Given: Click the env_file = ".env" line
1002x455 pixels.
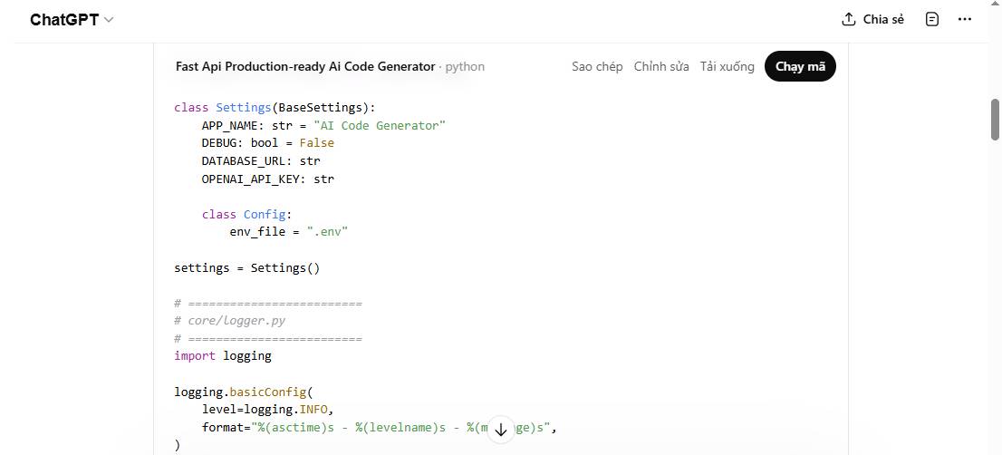Looking at the screenshot, I should pyautogui.click(x=288, y=231).
